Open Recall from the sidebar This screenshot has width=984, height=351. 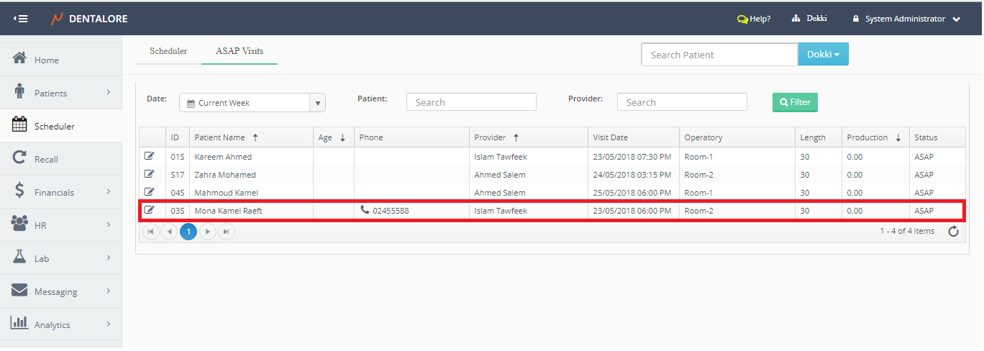pos(46,159)
